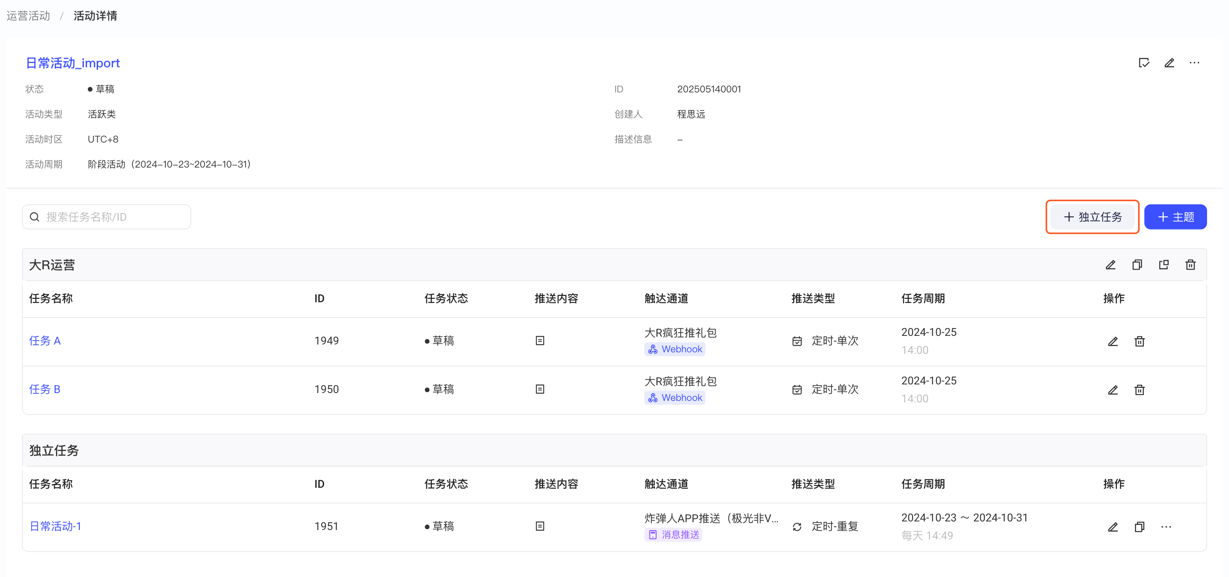Screen dimensions: 1229x577
Task: Focus the 搜索任务名称/ID search field
Action: coord(106,217)
